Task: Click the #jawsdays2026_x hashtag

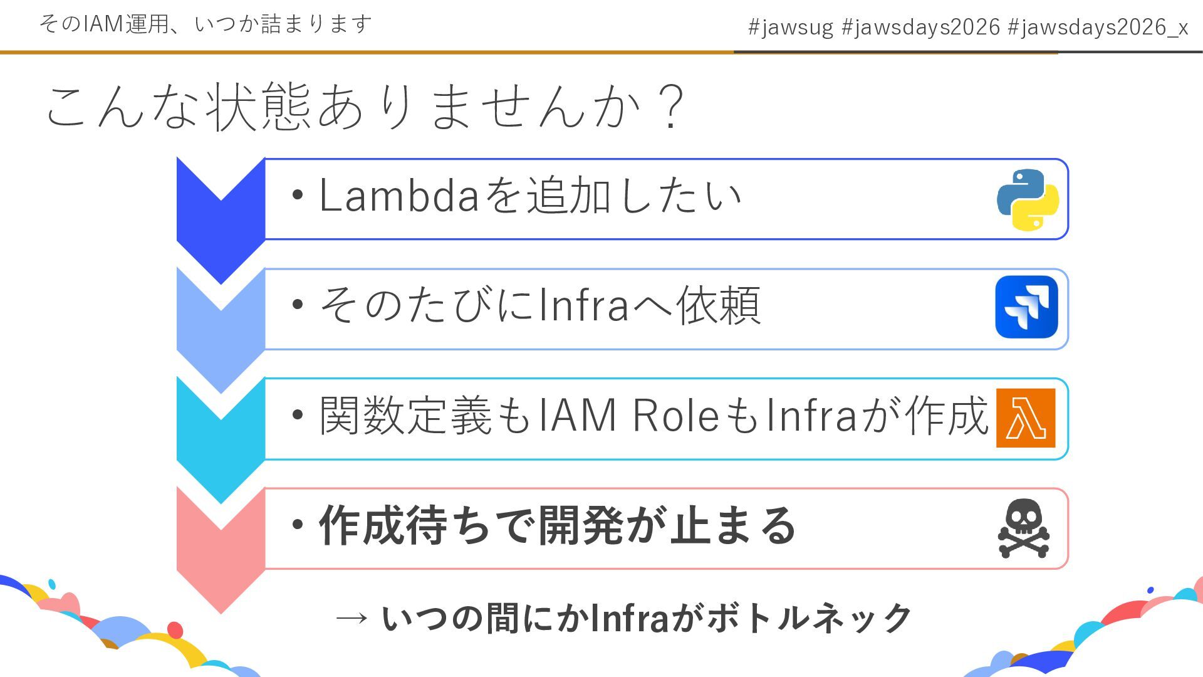Action: (1098, 27)
